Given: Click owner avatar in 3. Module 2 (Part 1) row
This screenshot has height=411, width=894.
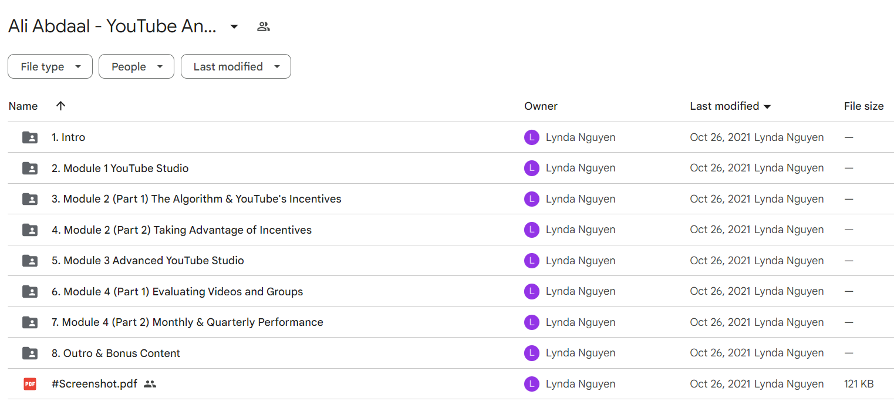Looking at the screenshot, I should click(531, 199).
